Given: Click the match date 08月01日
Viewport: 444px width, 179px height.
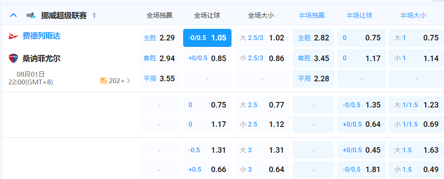Looking at the screenshot, I should (31, 74).
